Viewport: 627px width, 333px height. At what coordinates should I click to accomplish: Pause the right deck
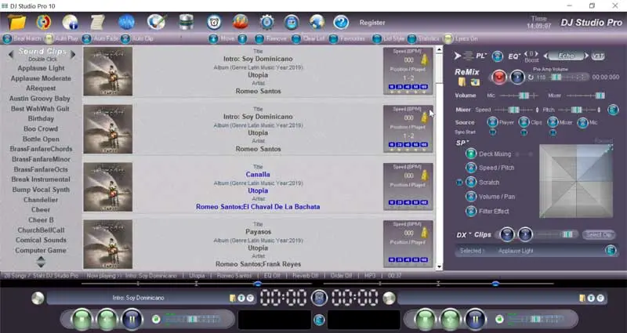(x=475, y=320)
